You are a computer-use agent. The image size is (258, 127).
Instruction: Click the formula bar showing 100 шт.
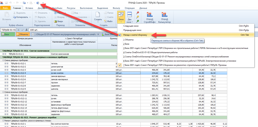pos(73,30)
